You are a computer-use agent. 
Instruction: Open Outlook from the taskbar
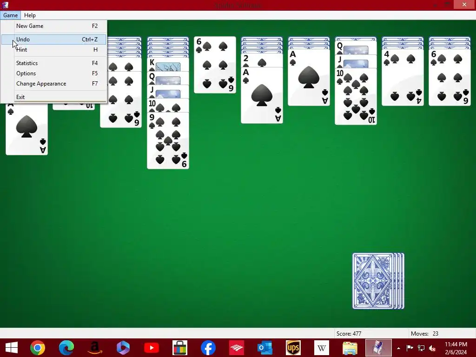(265, 348)
